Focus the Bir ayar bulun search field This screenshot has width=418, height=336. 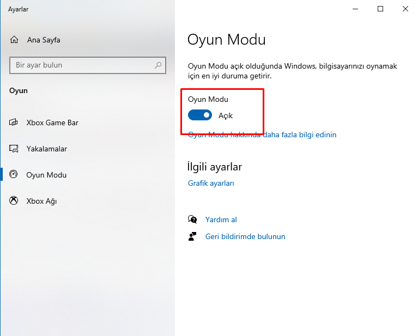pyautogui.click(x=88, y=65)
